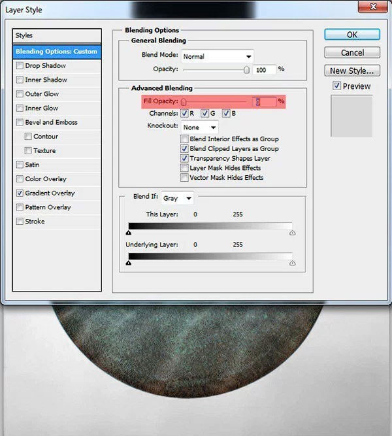The height and width of the screenshot is (436, 392).
Task: Select the Styles header item
Action: pos(57,35)
